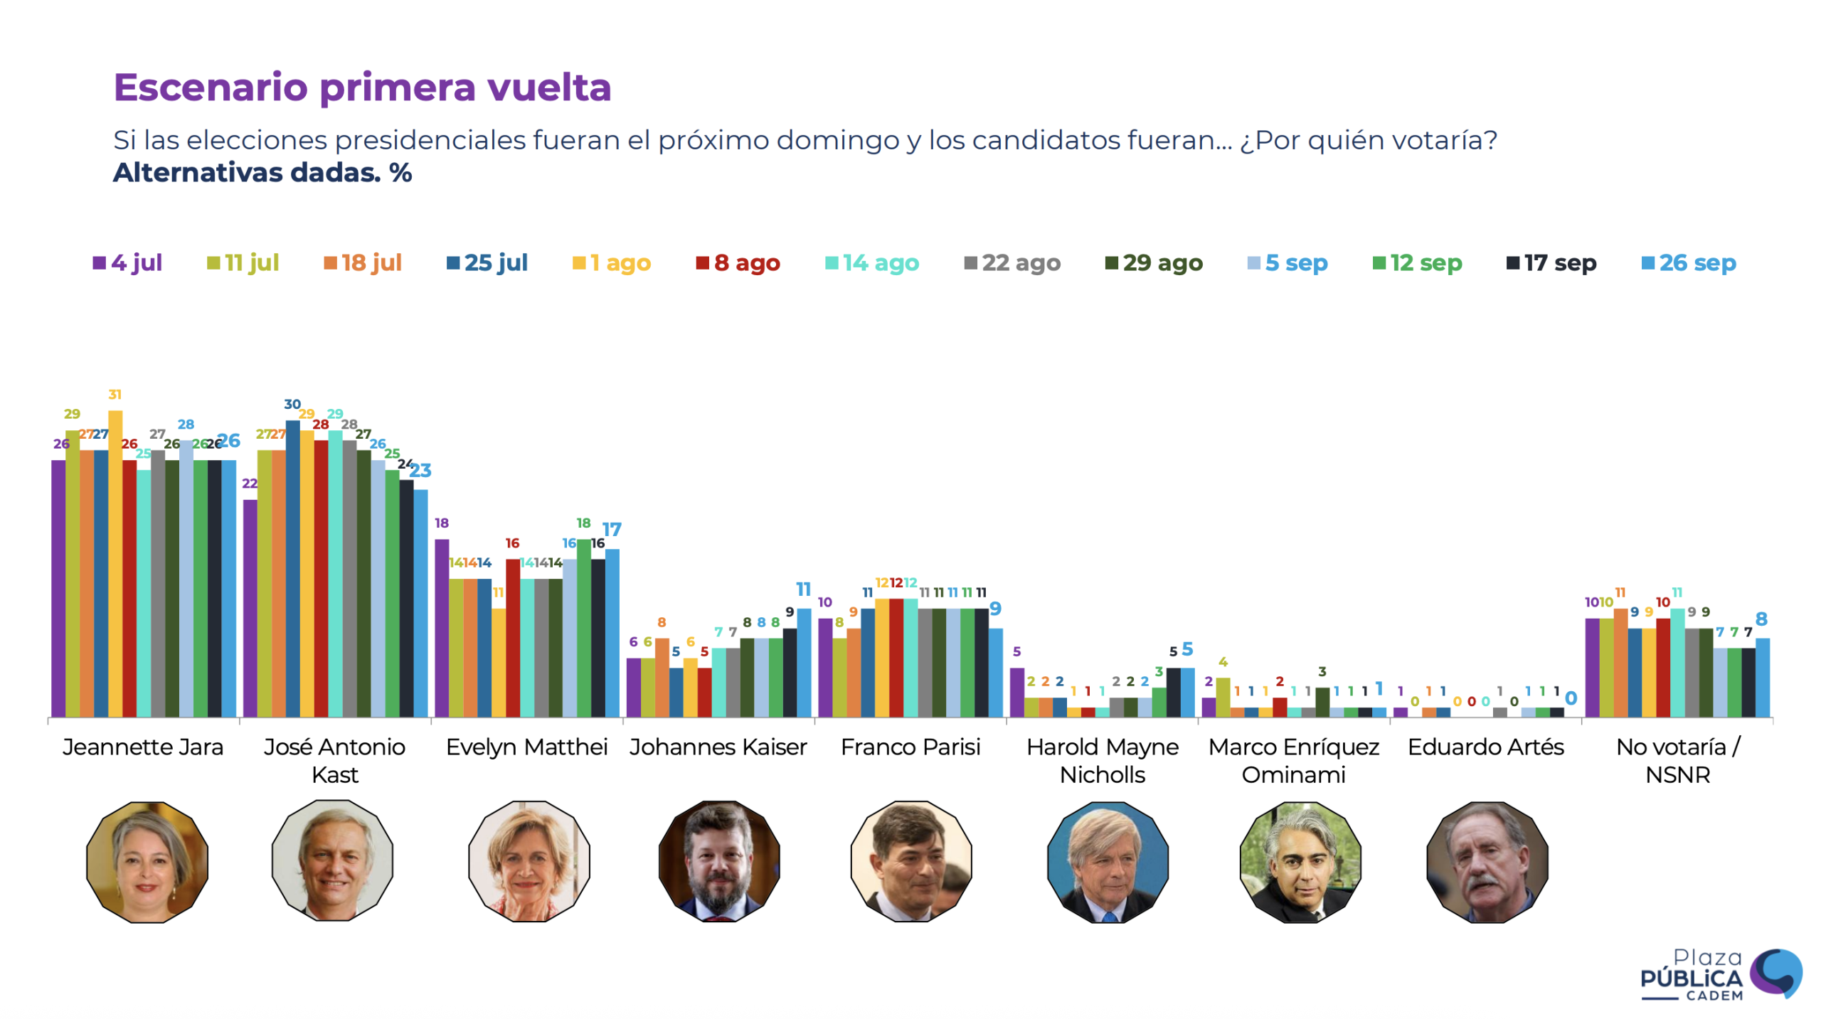
Task: Click the 22 ago legend entry
Action: coord(1012,262)
